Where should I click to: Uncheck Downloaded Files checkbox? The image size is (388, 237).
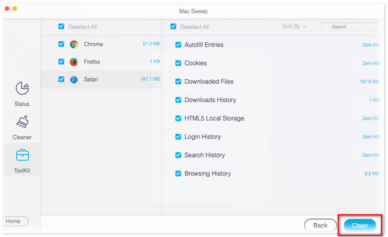click(178, 82)
